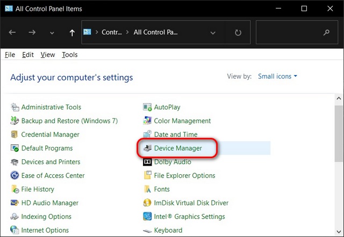Open Date and Time link
This screenshot has width=344, height=237.
coord(176,135)
